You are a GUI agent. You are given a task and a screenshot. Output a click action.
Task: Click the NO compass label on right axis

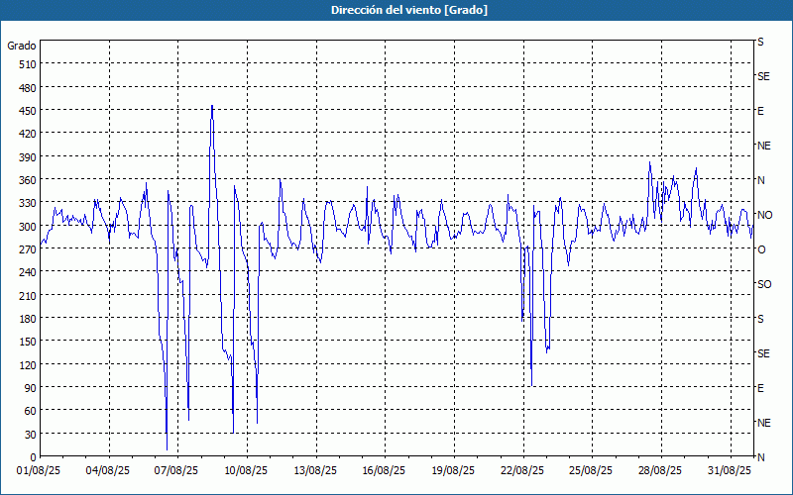tap(764, 215)
